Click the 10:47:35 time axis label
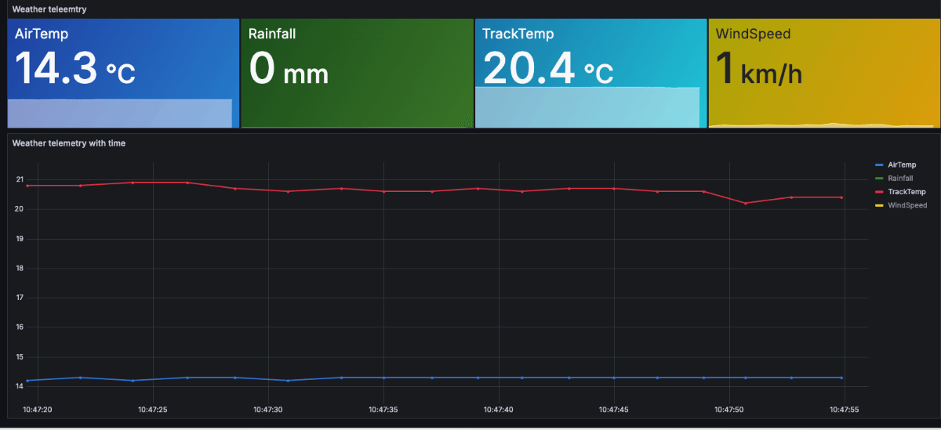This screenshot has height=430, width=941. (383, 409)
